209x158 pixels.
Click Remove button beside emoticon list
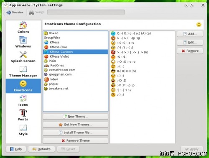coord(190,51)
